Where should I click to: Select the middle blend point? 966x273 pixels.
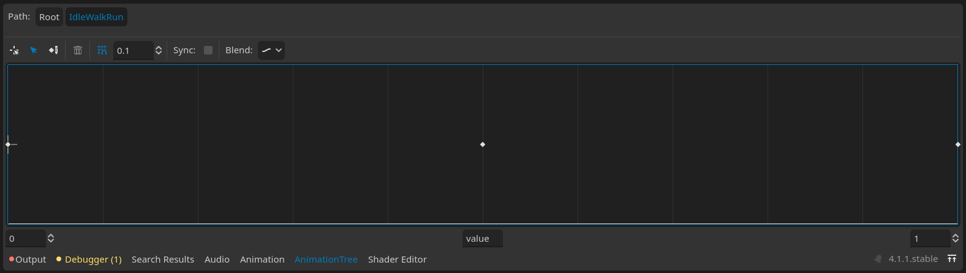[483, 144]
